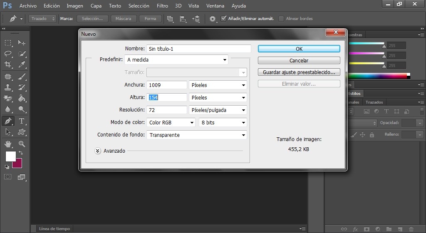Open the Contenido de fondo dropdown

tap(197, 135)
